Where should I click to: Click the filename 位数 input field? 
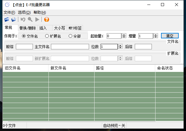coord(109,47)
